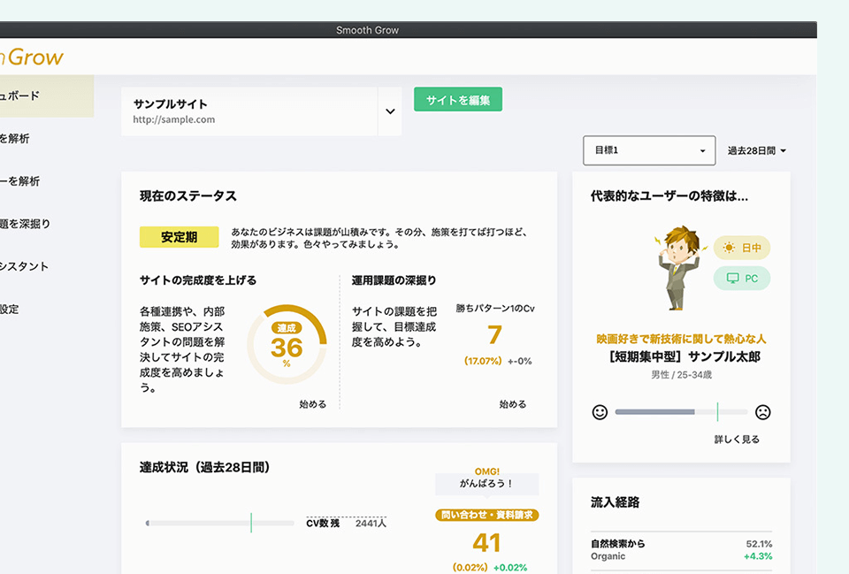Image resolution: width=849 pixels, height=574 pixels.
Task: Click the 映画好きで新技術に関して熱心な人 description
Action: click(681, 339)
